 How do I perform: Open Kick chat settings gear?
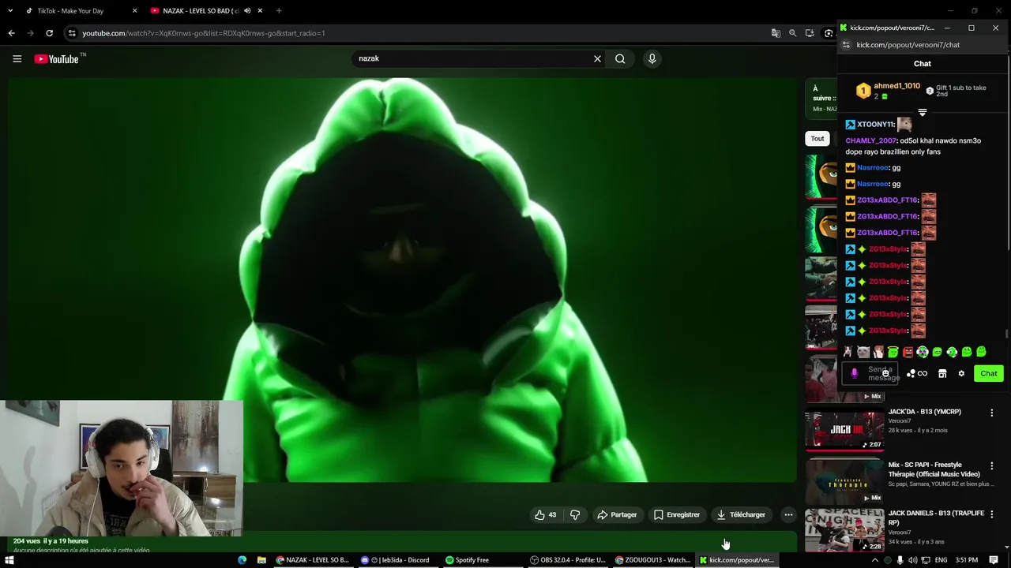click(961, 374)
